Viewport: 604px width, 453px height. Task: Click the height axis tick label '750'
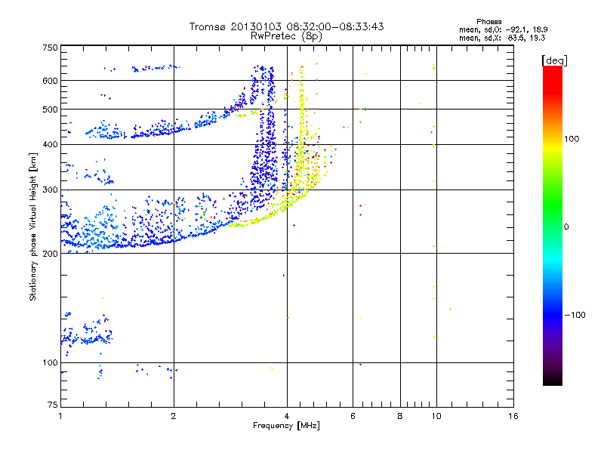[x=51, y=48]
